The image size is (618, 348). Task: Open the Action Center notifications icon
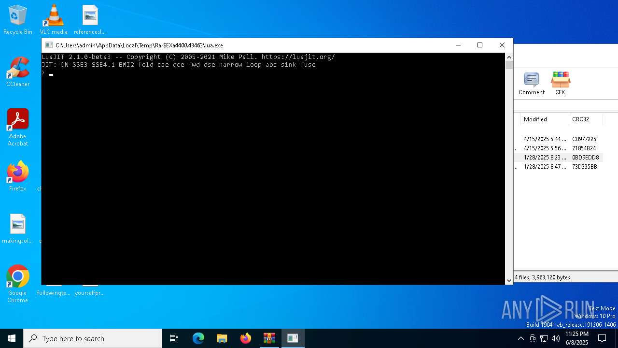pyautogui.click(x=602, y=338)
